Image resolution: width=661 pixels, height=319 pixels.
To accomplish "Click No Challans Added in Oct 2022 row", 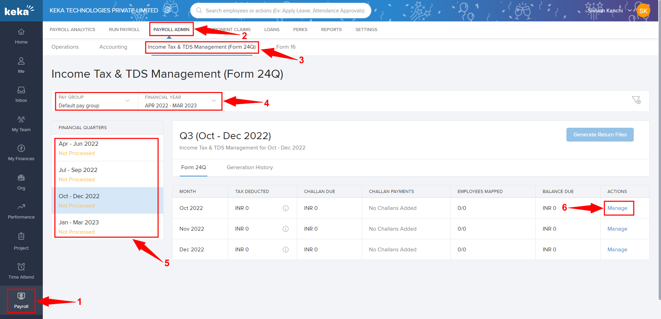I will pos(392,208).
